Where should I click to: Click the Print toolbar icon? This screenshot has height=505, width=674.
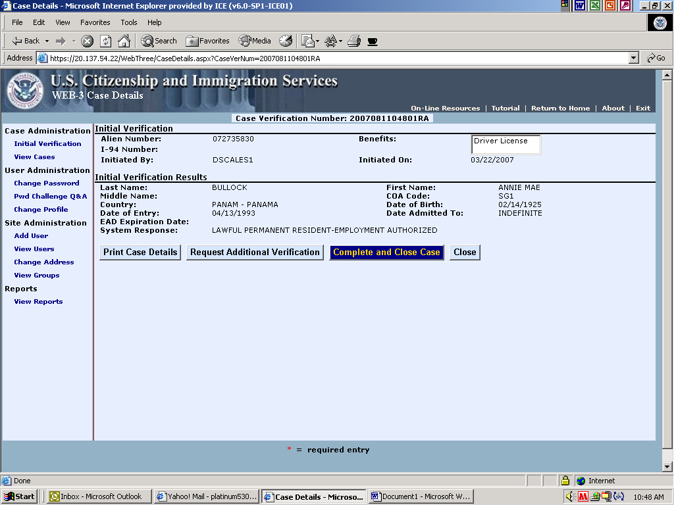354,41
